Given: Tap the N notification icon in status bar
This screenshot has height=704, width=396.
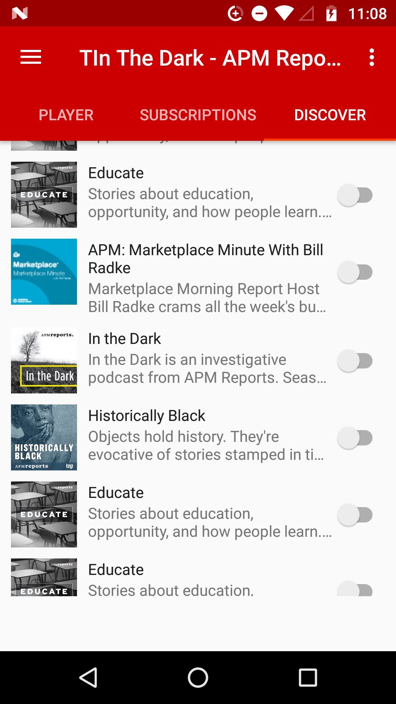Looking at the screenshot, I should click(20, 14).
